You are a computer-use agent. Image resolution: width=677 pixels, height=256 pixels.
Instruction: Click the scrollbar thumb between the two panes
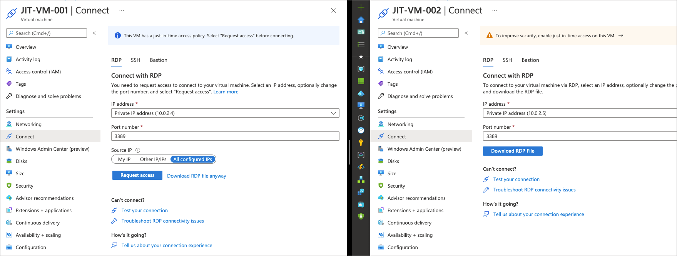(x=349, y=152)
